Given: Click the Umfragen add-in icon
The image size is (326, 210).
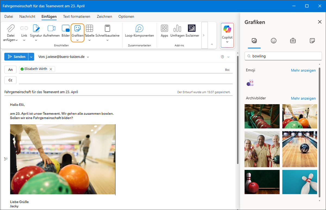Looking at the screenshot, I should click(177, 28).
